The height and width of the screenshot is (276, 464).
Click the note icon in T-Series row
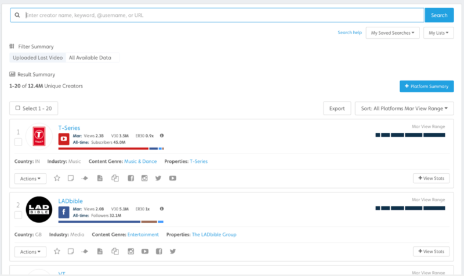pyautogui.click(x=71, y=178)
